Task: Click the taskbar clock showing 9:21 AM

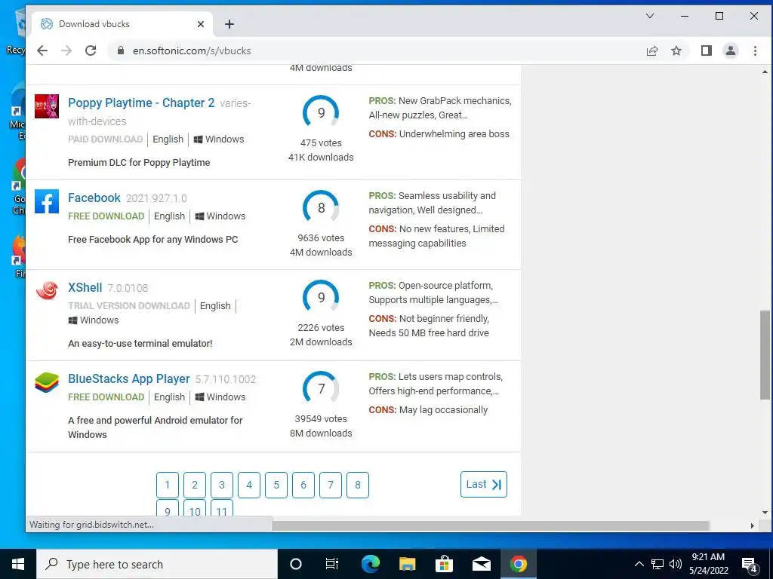Action: click(x=708, y=564)
